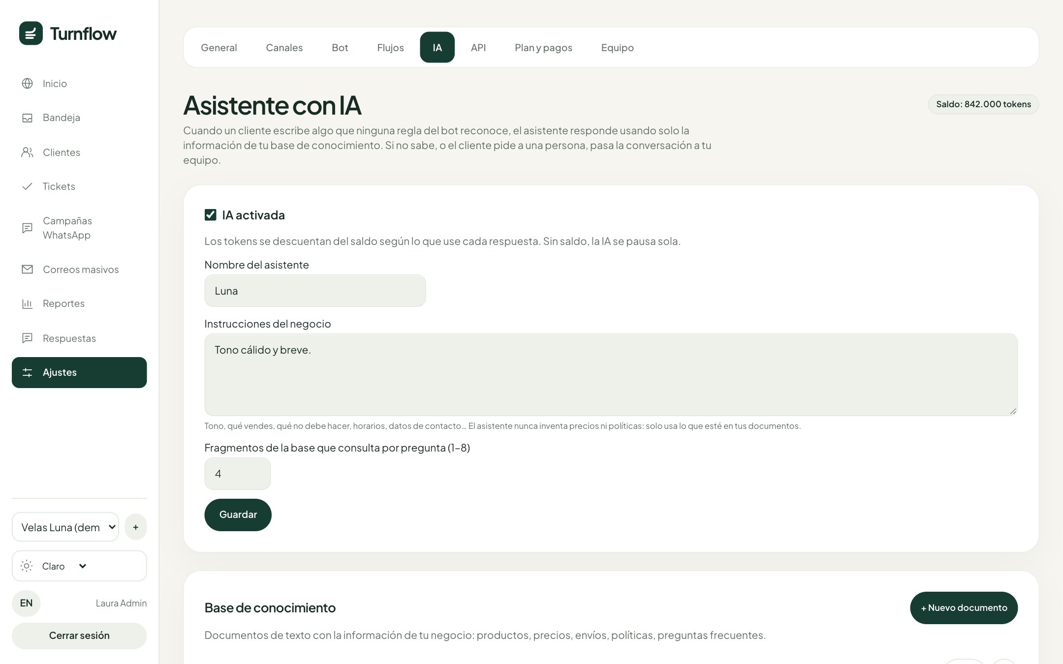Select the IA tab
The width and height of the screenshot is (1063, 664).
pyautogui.click(x=438, y=48)
